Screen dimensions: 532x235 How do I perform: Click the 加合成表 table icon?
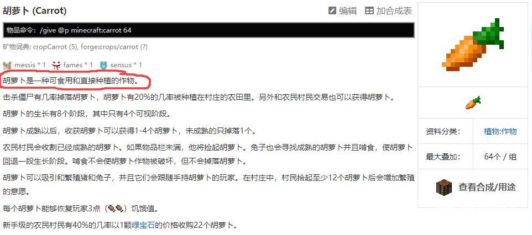369,10
